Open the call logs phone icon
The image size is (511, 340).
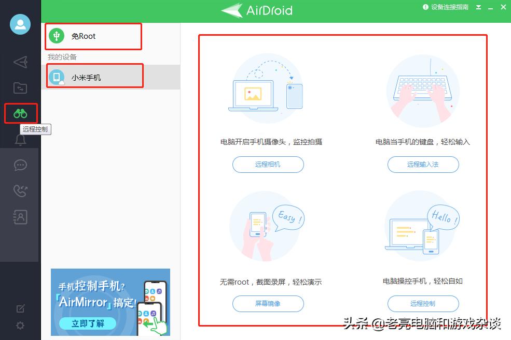point(20,191)
